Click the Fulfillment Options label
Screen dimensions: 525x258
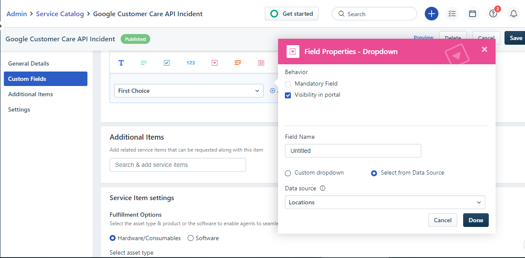pos(136,215)
